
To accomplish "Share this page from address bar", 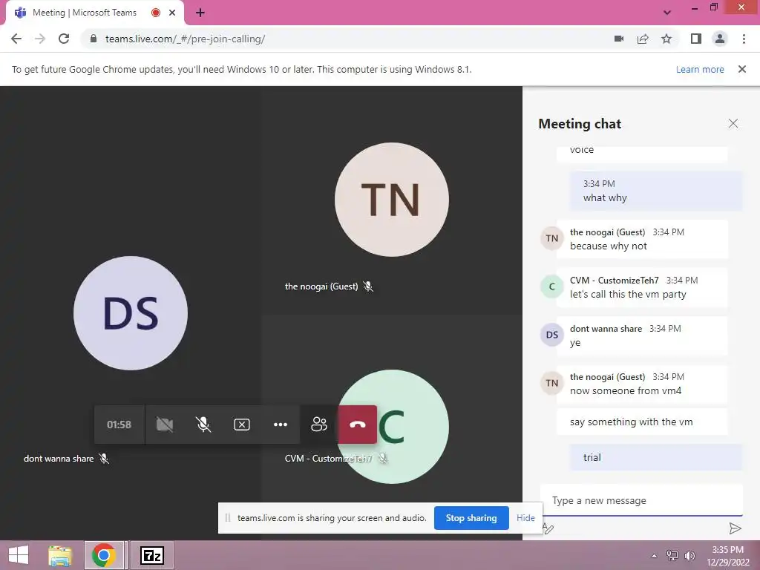I will (x=643, y=39).
